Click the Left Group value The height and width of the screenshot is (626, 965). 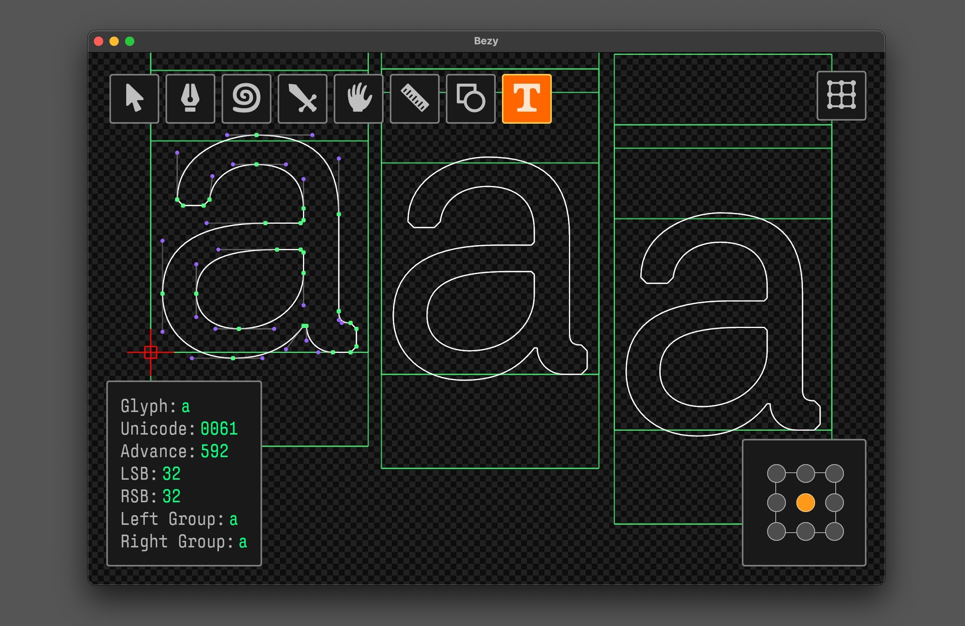pyautogui.click(x=233, y=519)
